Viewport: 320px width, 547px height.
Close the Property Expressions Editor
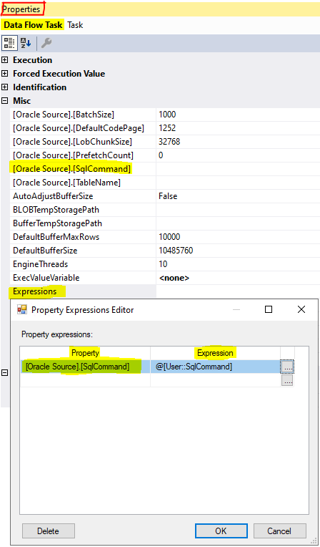tap(301, 309)
